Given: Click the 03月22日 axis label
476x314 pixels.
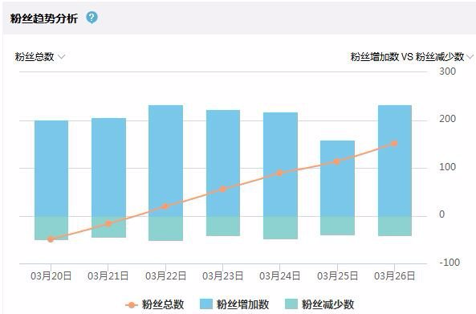Looking at the screenshot, I should (165, 275).
